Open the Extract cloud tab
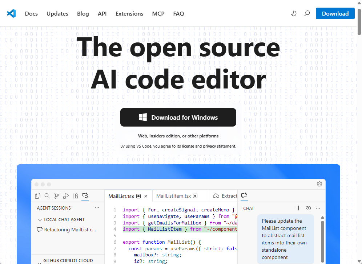This screenshot has width=362, height=264. click(225, 196)
